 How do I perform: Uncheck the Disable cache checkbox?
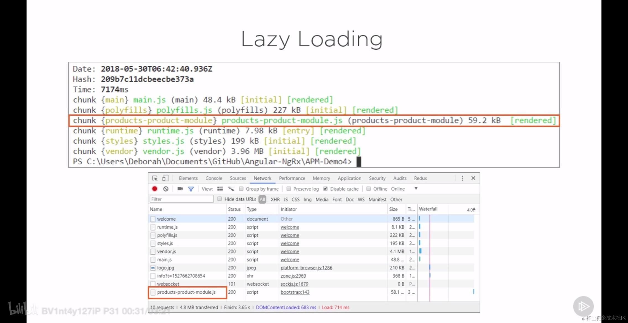326,189
